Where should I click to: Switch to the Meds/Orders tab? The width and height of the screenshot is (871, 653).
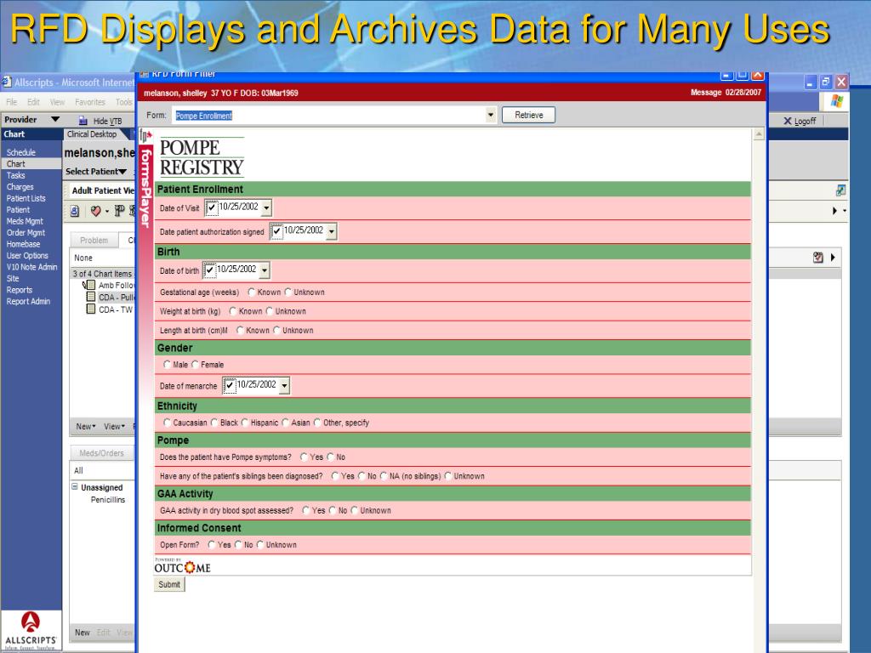click(x=102, y=453)
